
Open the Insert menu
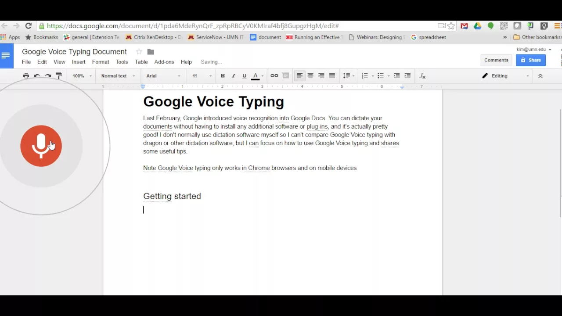coord(79,62)
